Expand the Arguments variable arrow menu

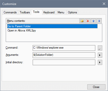pos(100,55)
